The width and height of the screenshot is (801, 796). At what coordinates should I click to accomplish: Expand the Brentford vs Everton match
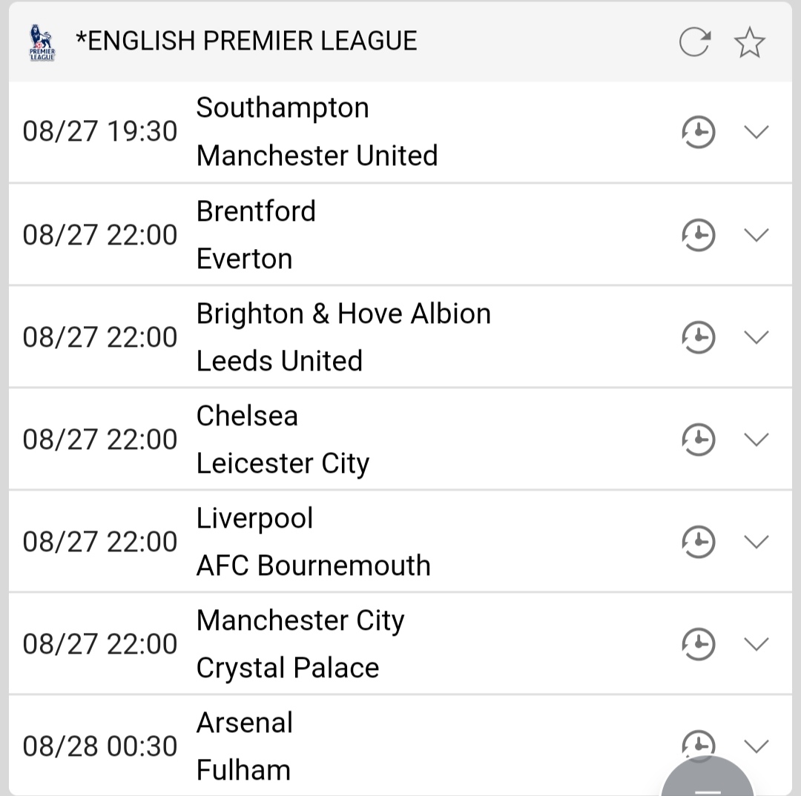(756, 235)
